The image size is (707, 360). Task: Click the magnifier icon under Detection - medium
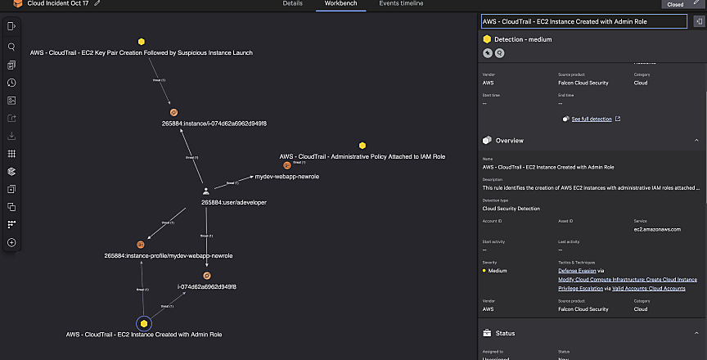(499, 52)
